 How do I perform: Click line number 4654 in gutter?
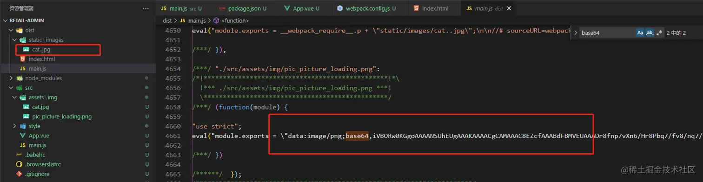(x=173, y=69)
